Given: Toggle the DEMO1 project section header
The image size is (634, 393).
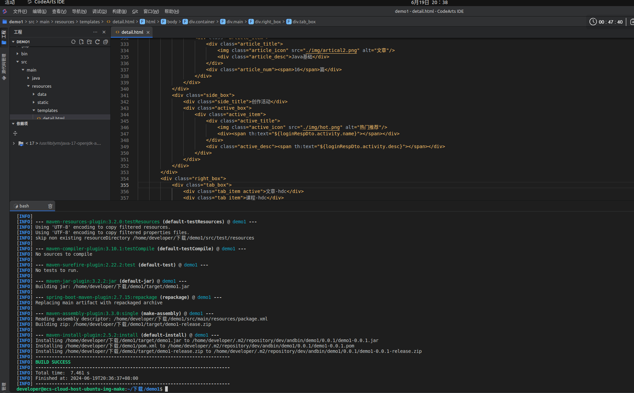Looking at the screenshot, I should pyautogui.click(x=23, y=42).
